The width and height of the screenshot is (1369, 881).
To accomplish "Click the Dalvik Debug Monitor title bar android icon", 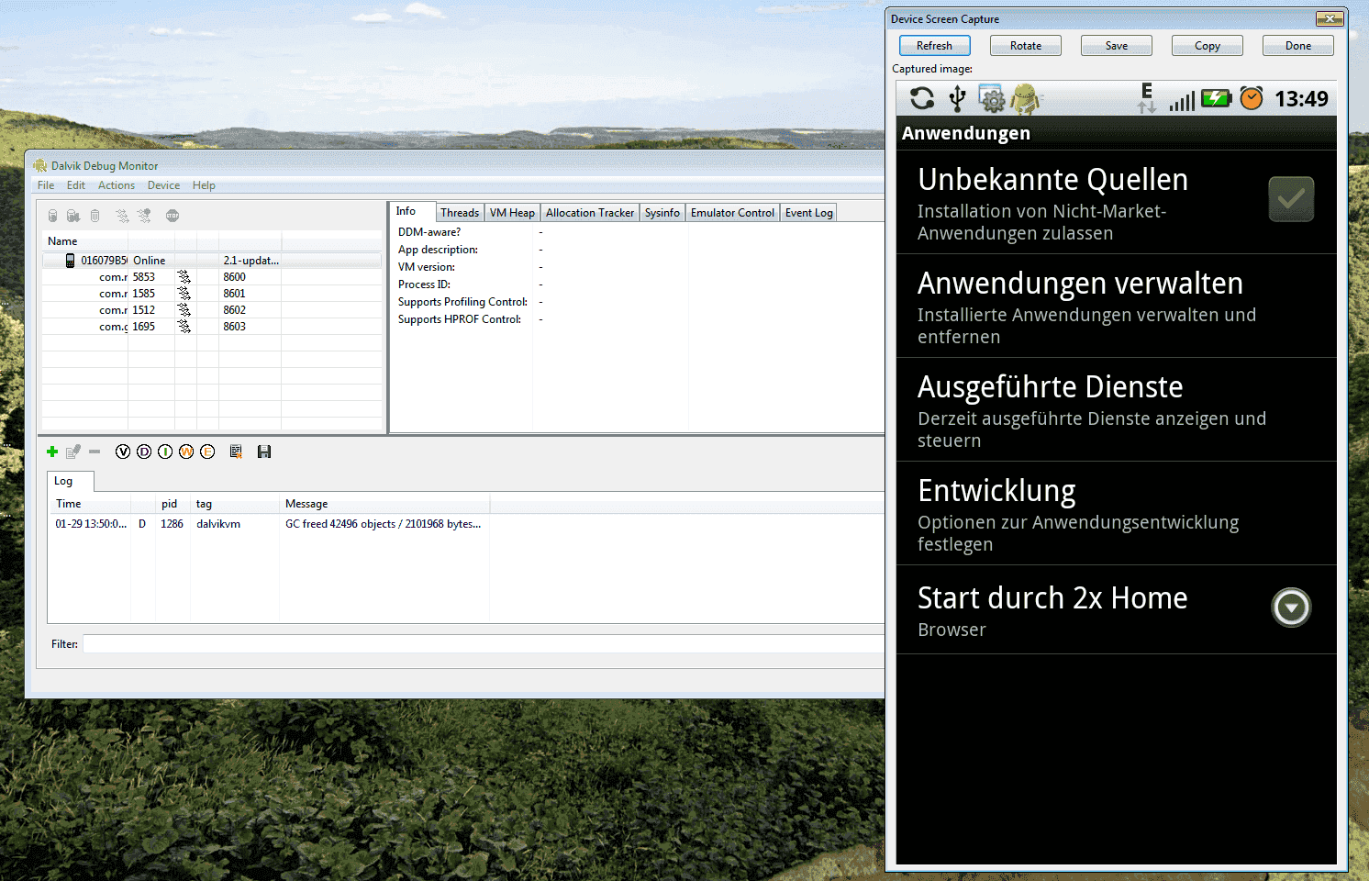I will point(40,165).
